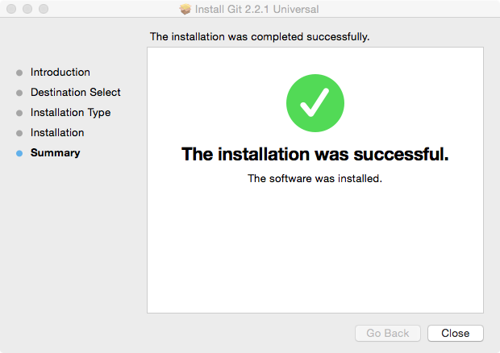Click the 'completed successfully' header text

[260, 36]
